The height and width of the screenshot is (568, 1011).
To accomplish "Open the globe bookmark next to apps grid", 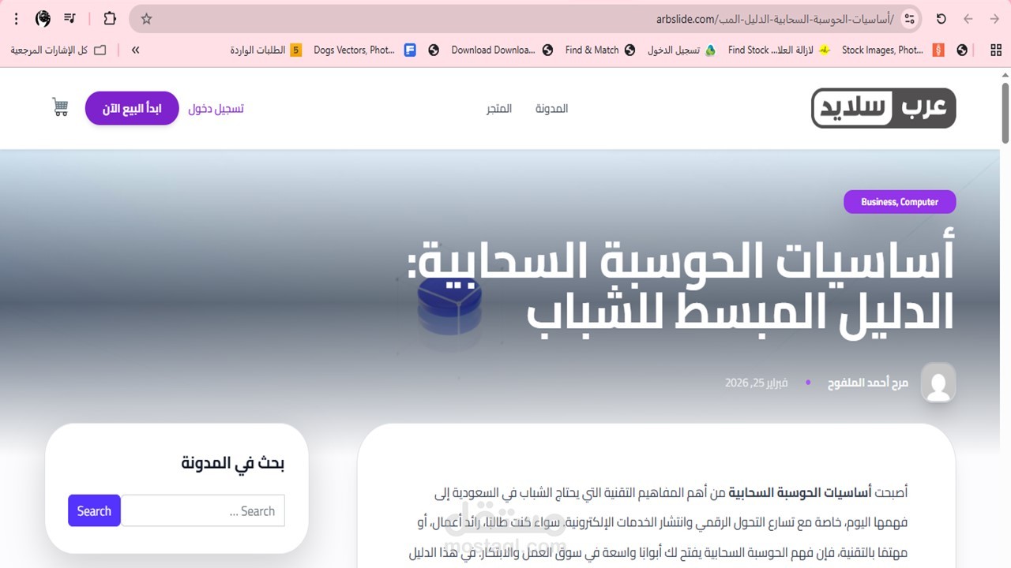I will [962, 50].
